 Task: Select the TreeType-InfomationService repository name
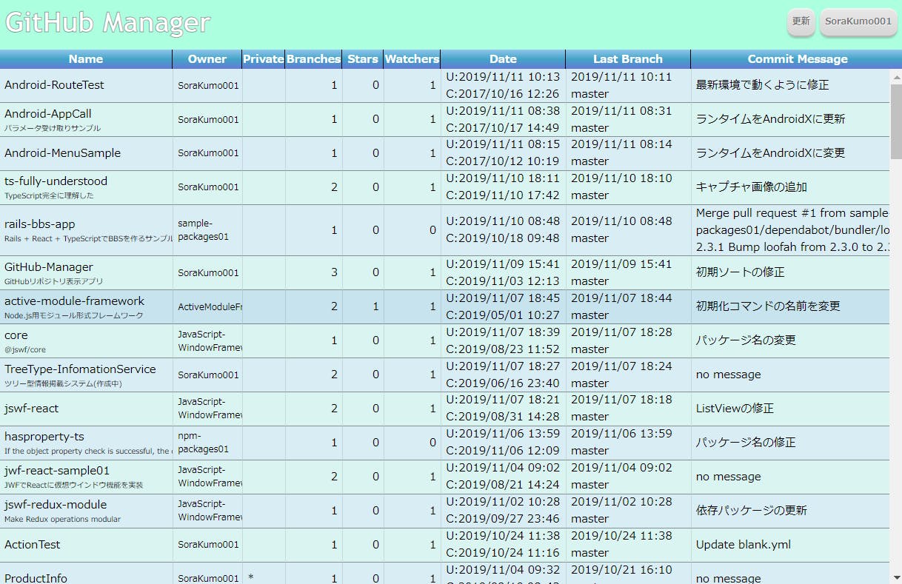click(x=80, y=369)
